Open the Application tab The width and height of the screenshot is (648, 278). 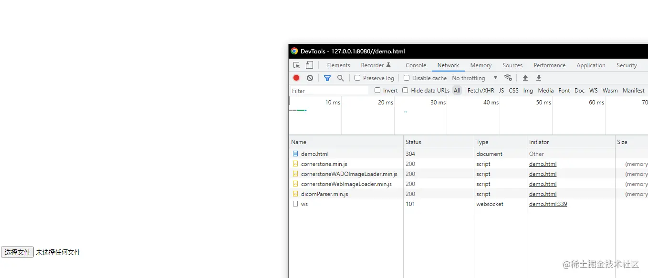click(x=591, y=65)
